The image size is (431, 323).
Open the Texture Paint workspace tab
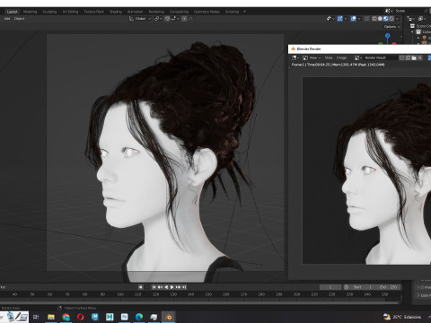pyautogui.click(x=93, y=12)
